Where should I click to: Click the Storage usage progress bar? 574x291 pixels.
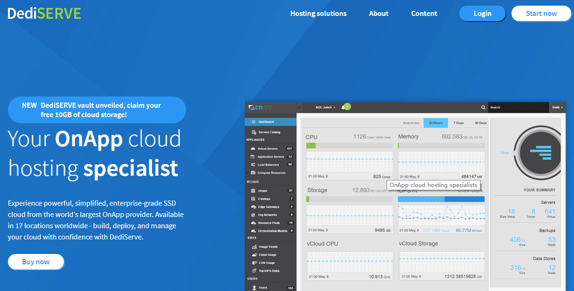tap(349, 199)
